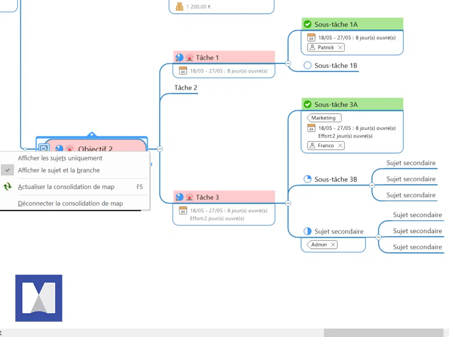Collapse the Tâche 1 branch
Image resolution: width=449 pixels, height=337 pixels.
288,64
